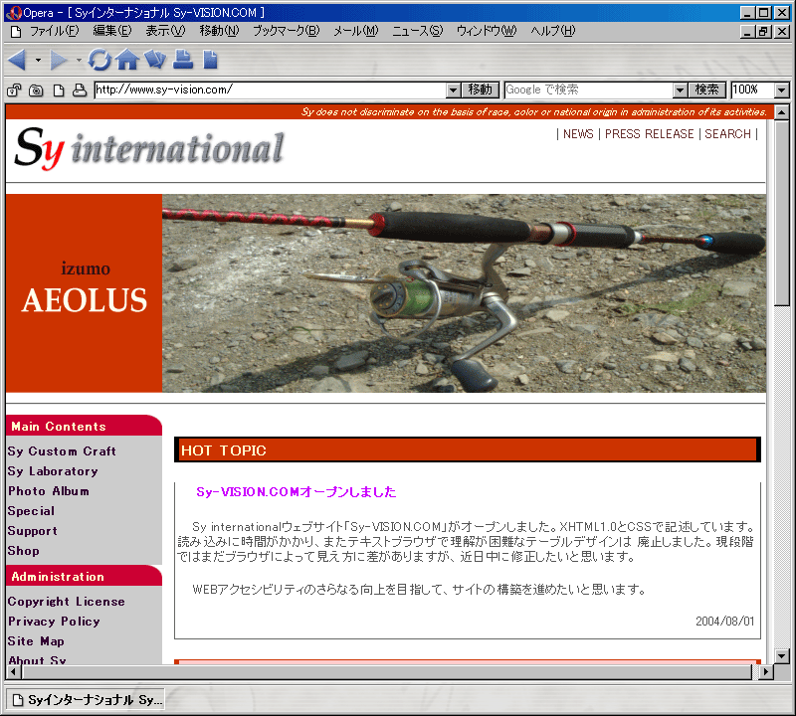The width and height of the screenshot is (796, 716).
Task: Go forward with the Forward arrow
Action: 59,61
